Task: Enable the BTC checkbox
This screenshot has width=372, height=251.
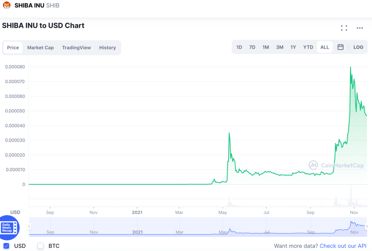Action: tap(41, 246)
